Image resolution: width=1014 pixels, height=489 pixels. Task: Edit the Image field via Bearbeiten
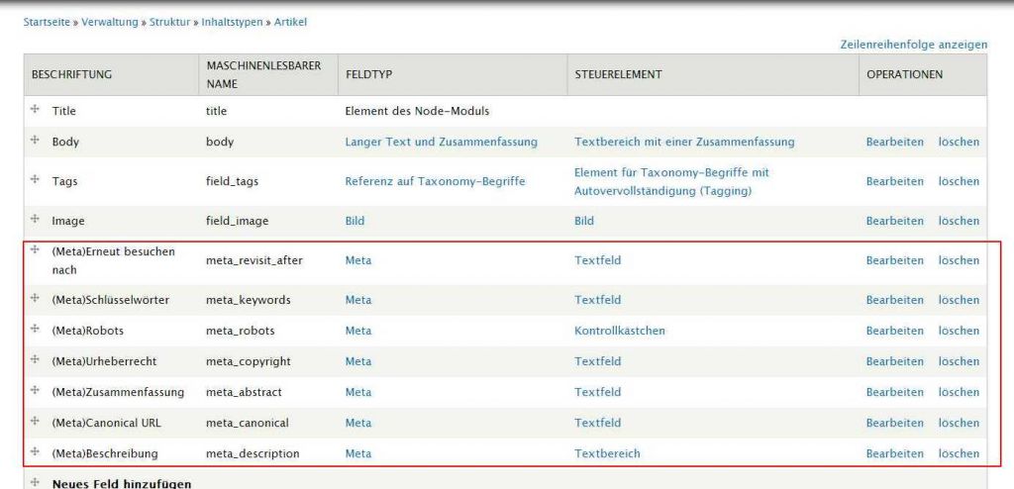pos(894,221)
